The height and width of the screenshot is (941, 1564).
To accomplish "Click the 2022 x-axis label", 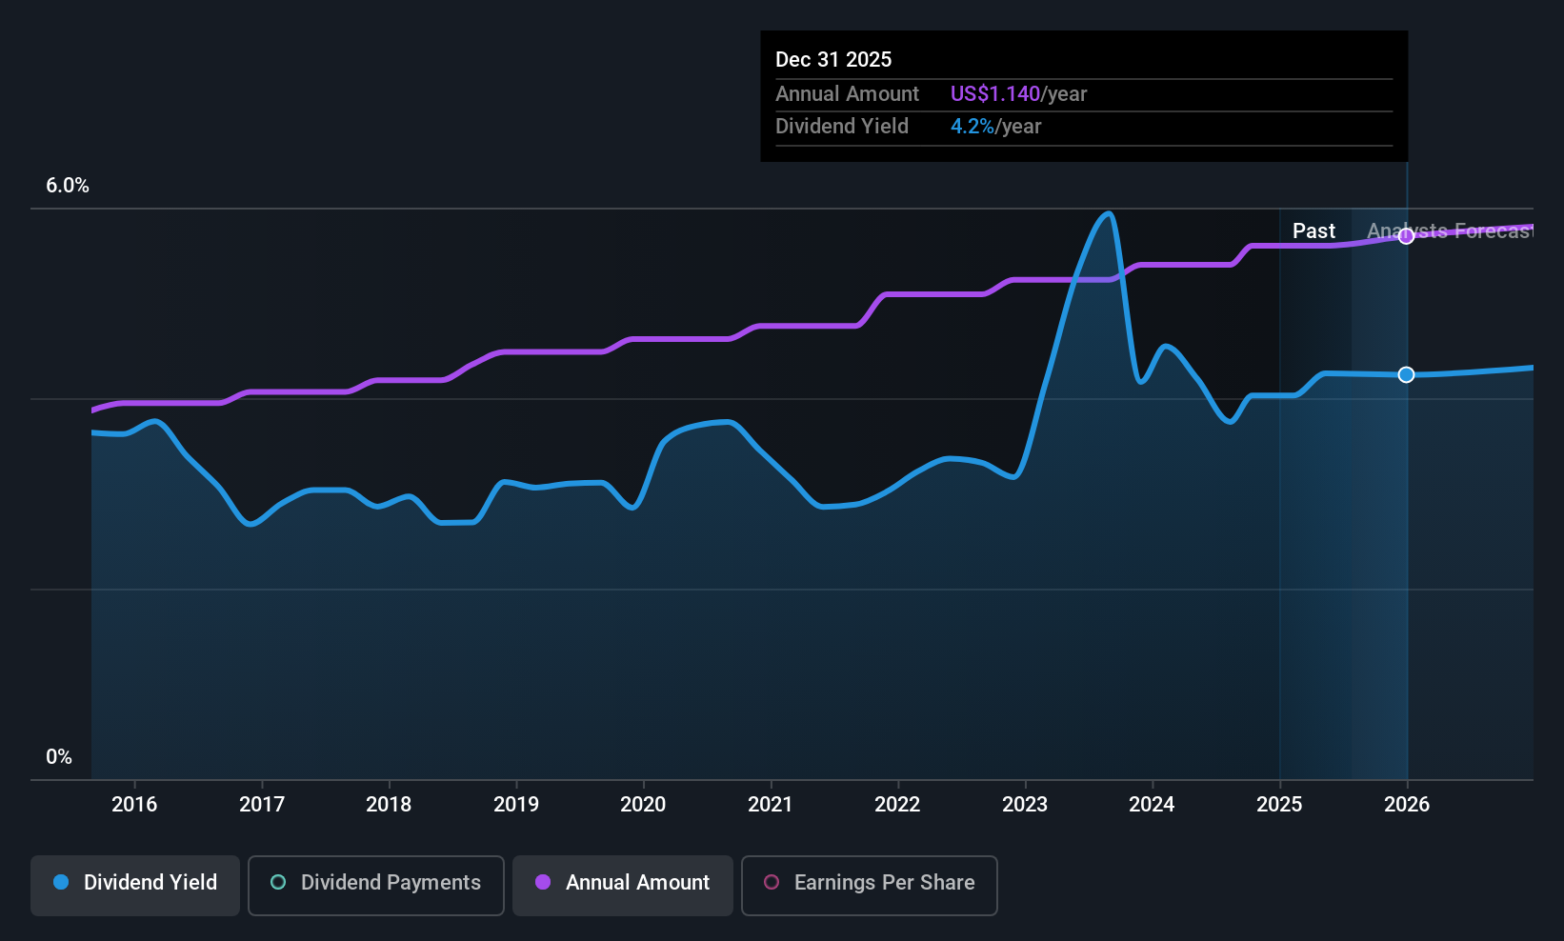I will coord(897,804).
